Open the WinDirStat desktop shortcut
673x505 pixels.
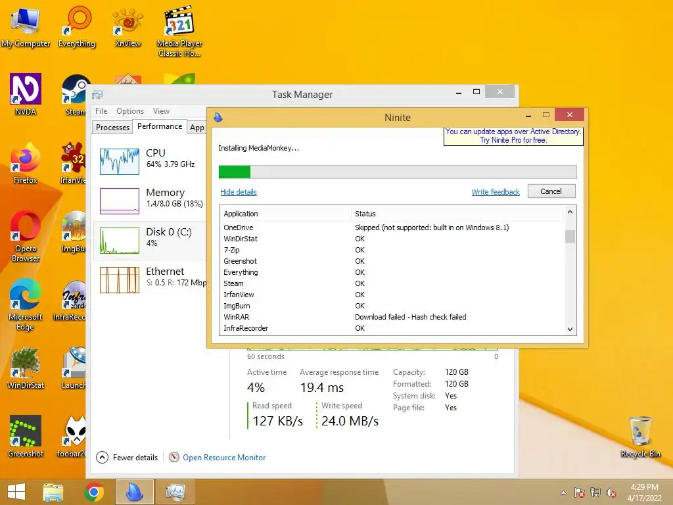click(x=26, y=368)
